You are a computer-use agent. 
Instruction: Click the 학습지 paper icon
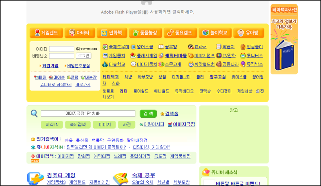pyautogui.click(x=219, y=47)
